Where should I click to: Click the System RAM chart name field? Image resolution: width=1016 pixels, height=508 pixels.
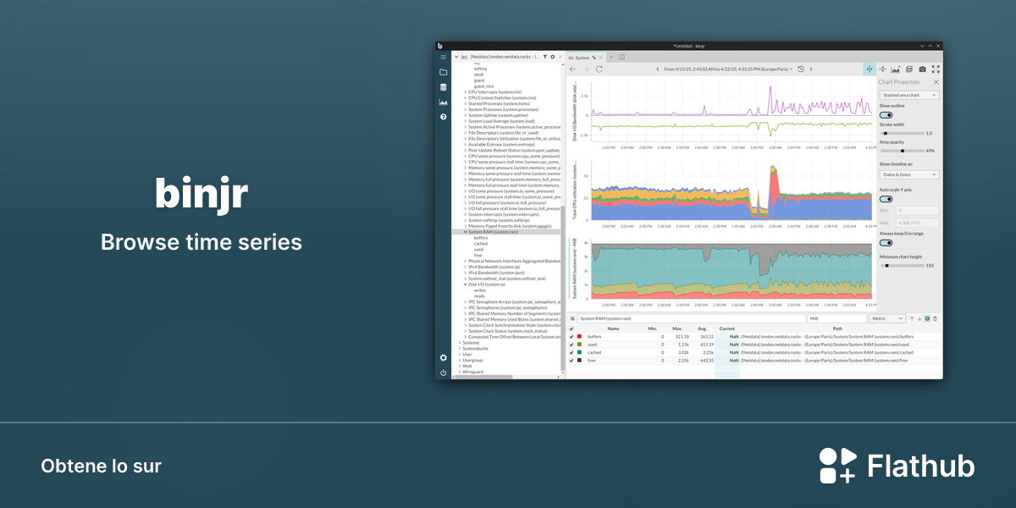point(690,318)
